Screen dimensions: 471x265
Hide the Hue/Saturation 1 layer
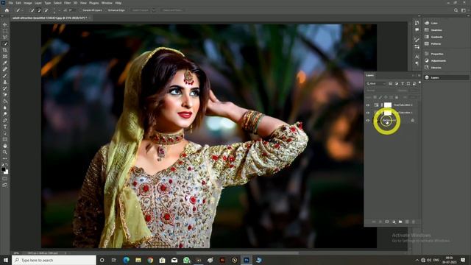pyautogui.click(x=368, y=113)
